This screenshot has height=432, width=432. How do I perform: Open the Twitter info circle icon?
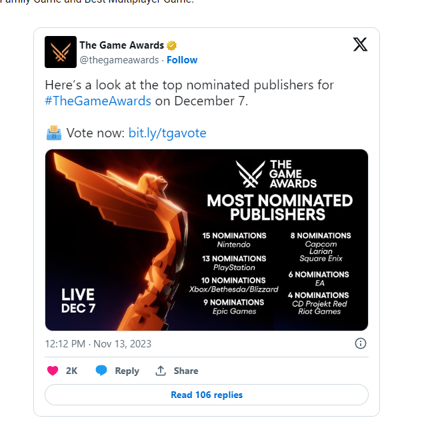[361, 343]
